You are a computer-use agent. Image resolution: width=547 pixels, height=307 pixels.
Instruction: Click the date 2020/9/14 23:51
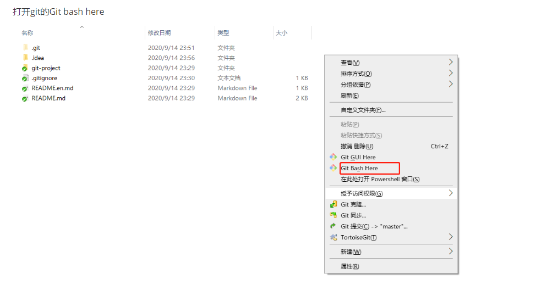(171, 48)
